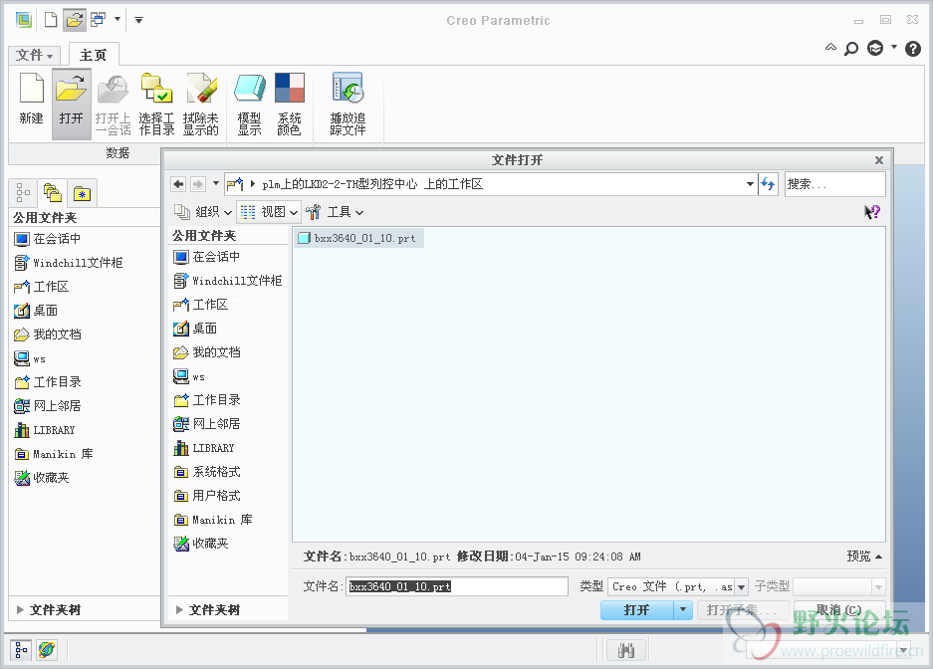933x669 pixels.
Task: Expand the address path dropdown
Action: click(750, 184)
